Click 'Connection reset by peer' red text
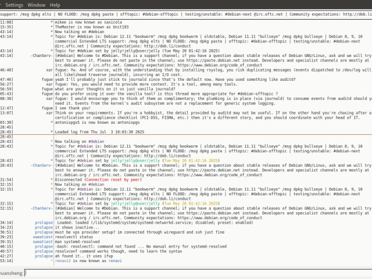Viewport: 372px width, 279px height. coord(113,180)
